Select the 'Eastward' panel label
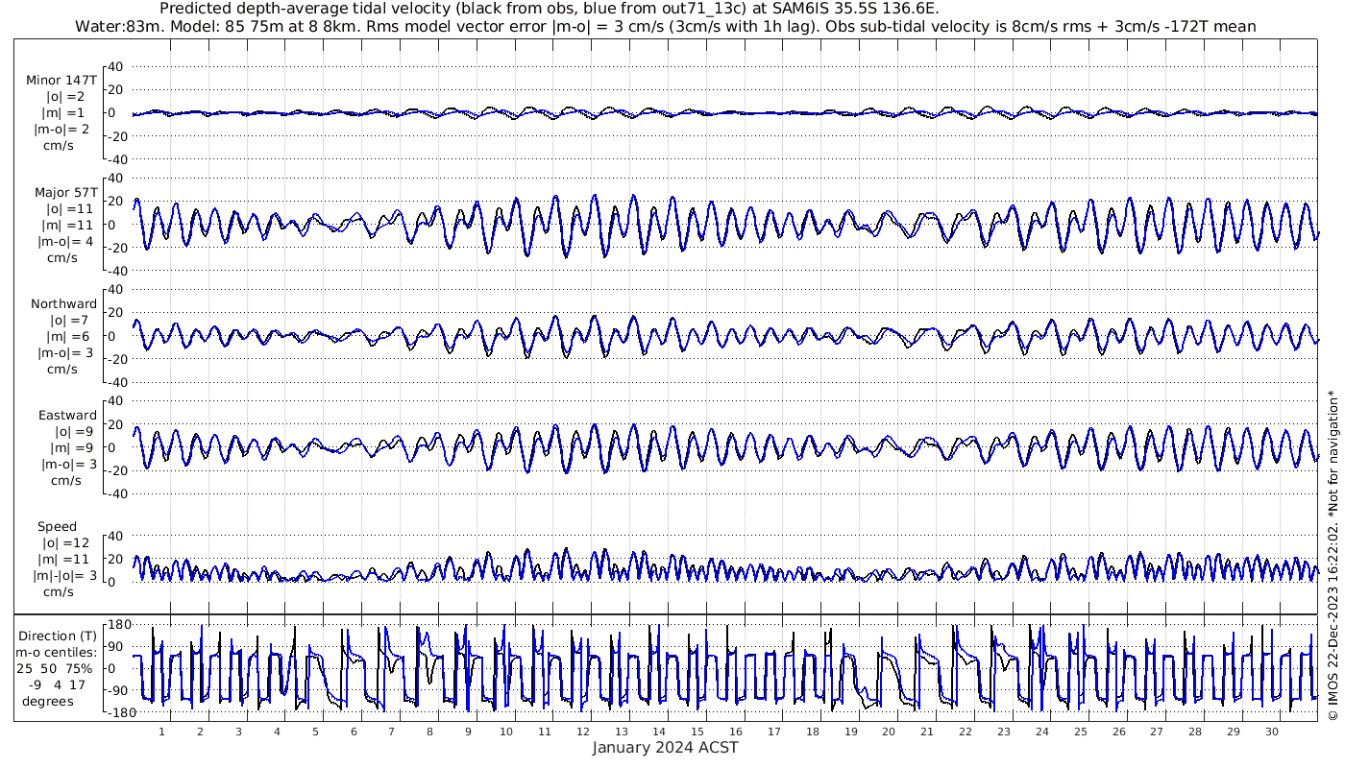Screen dimensions: 1345x768 pyautogui.click(x=67, y=415)
